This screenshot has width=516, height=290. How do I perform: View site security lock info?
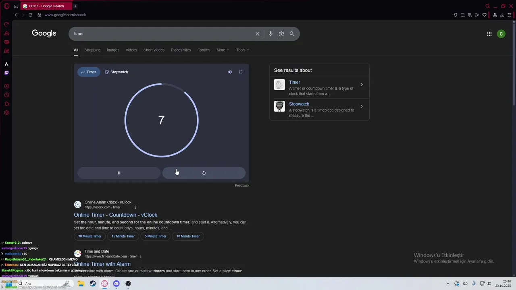coord(39,15)
